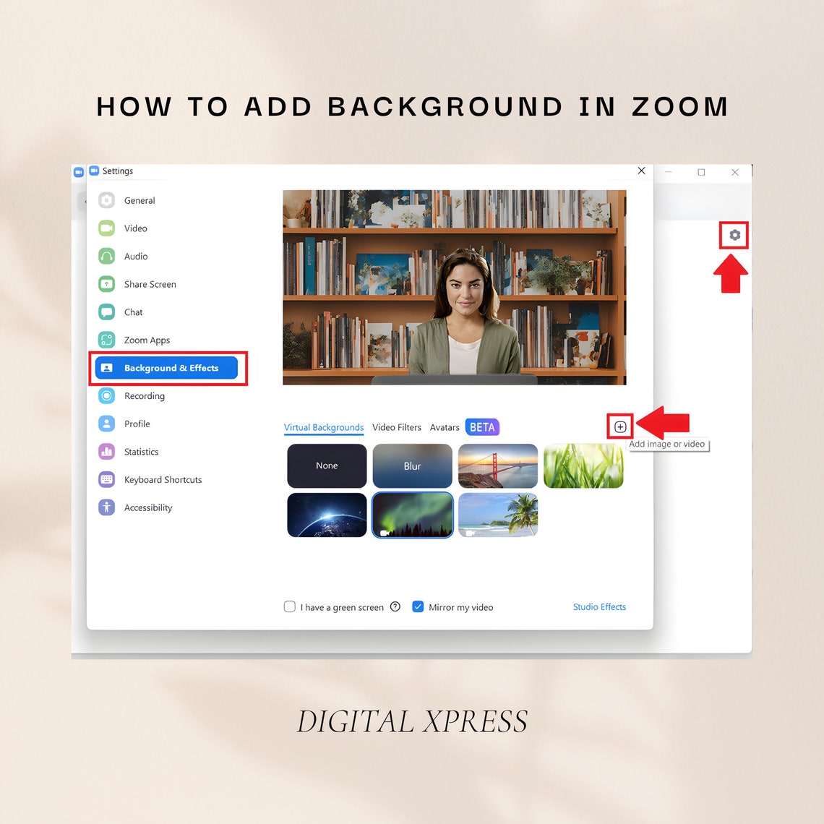Select the Background & Effects section

click(x=167, y=368)
